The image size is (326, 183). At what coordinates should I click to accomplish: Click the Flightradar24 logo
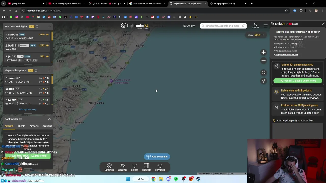coord(135,26)
